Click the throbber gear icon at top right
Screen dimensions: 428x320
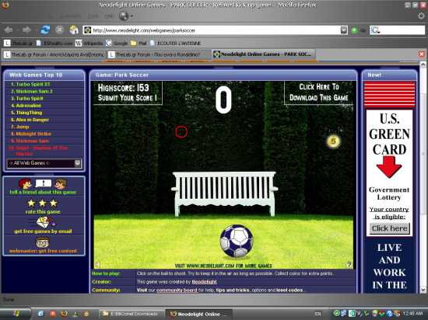(421, 16)
